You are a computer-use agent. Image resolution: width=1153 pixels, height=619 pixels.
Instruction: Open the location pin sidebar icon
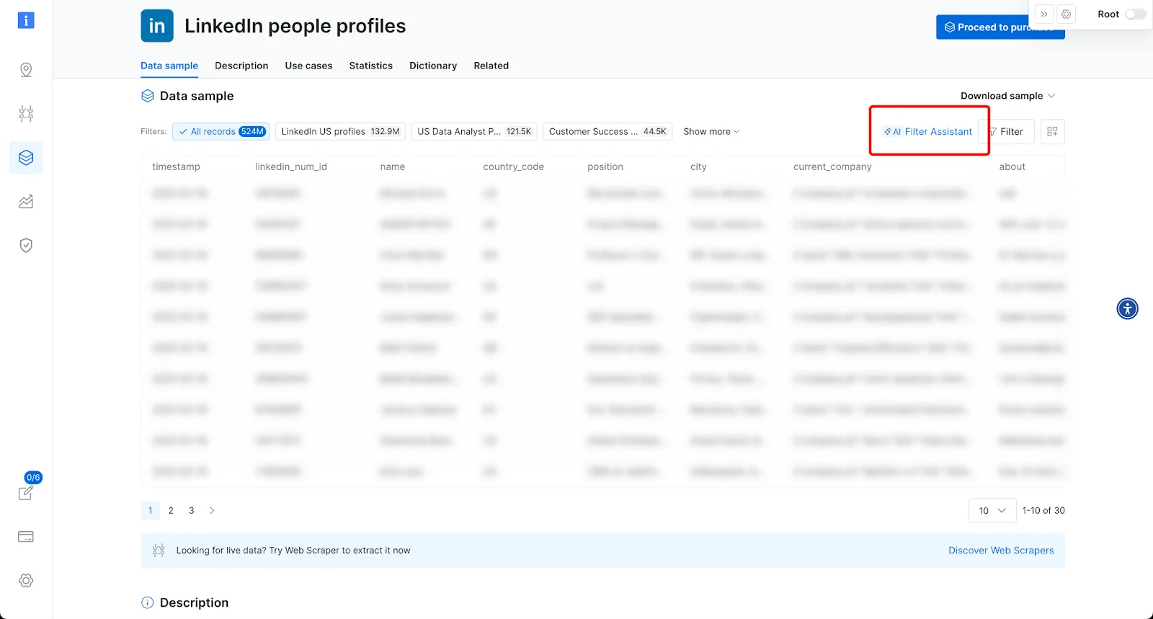click(x=26, y=70)
